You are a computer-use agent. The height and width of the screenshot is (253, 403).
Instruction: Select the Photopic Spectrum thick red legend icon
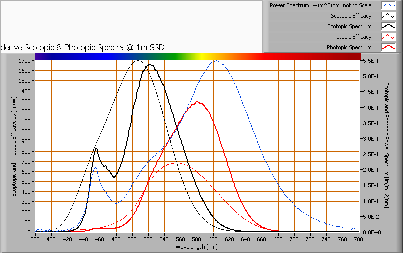(388, 47)
